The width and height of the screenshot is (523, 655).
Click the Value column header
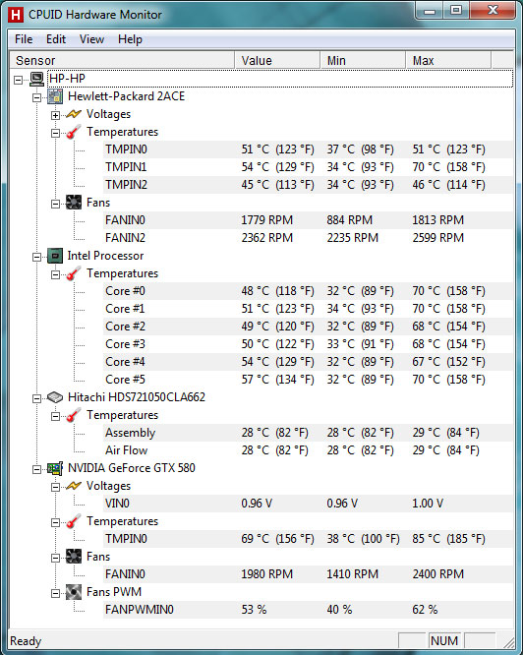click(277, 61)
